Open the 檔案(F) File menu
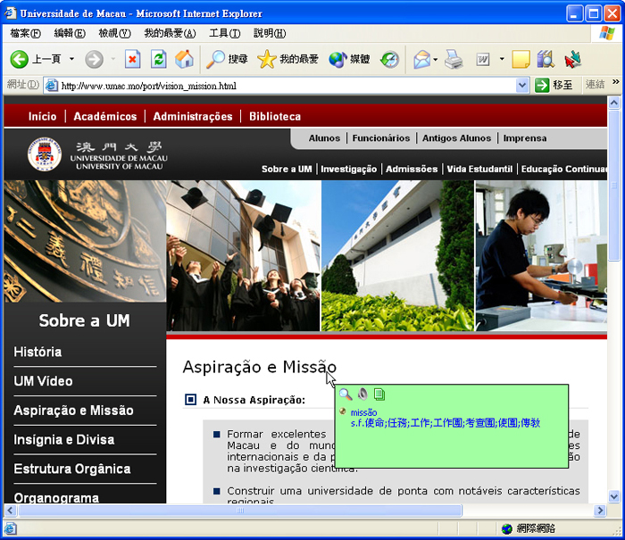The height and width of the screenshot is (540, 625). (25, 34)
